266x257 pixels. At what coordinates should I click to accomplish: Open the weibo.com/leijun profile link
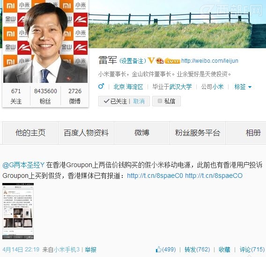click(210, 61)
